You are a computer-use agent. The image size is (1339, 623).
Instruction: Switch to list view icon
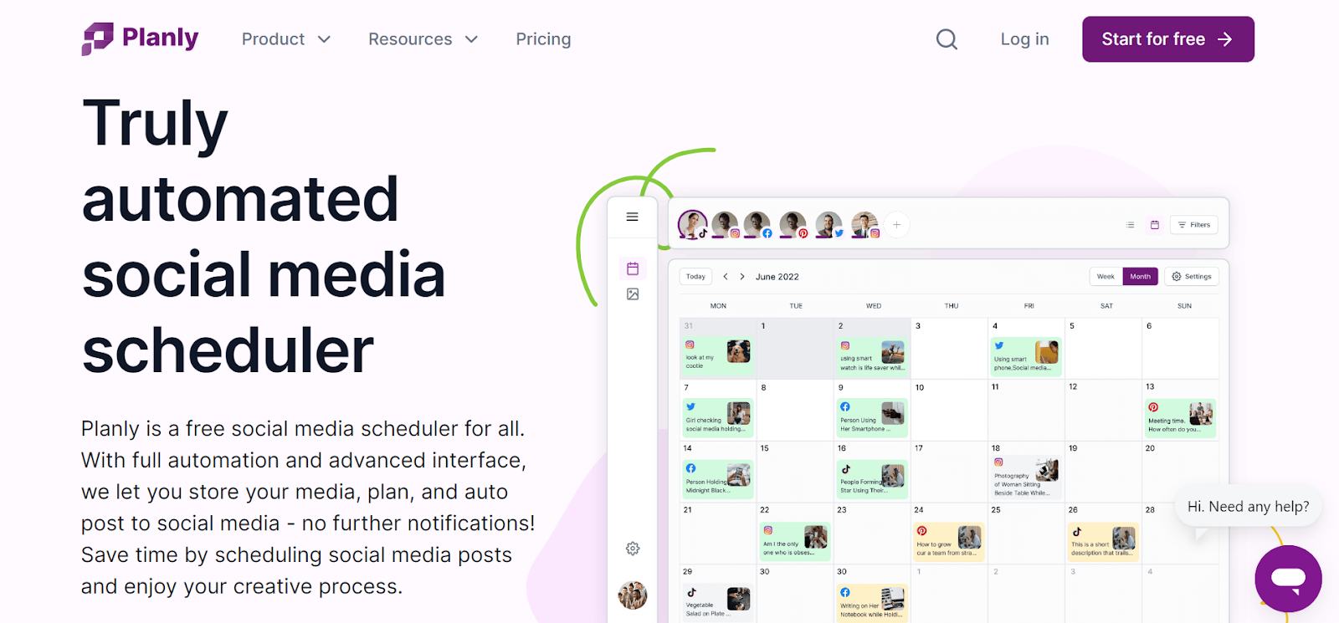coord(1130,225)
